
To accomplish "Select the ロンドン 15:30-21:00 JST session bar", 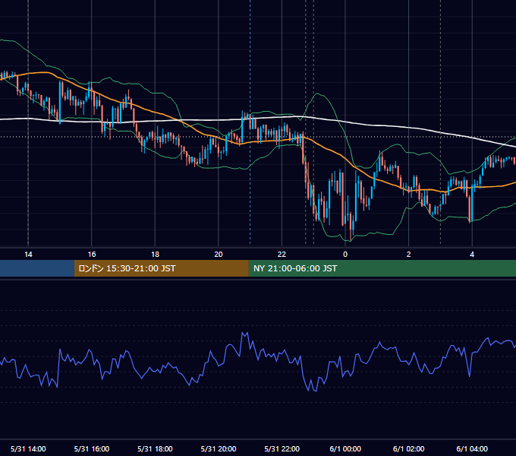I will tap(161, 268).
